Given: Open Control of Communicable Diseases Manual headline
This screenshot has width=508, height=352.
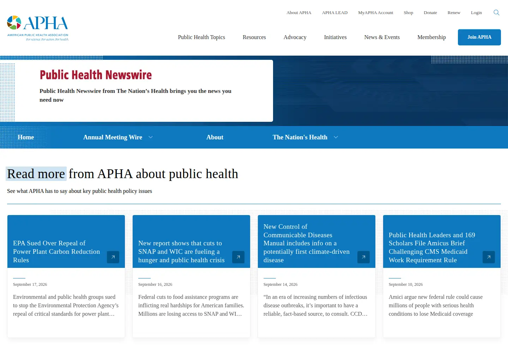Looking at the screenshot, I should pos(307,243).
